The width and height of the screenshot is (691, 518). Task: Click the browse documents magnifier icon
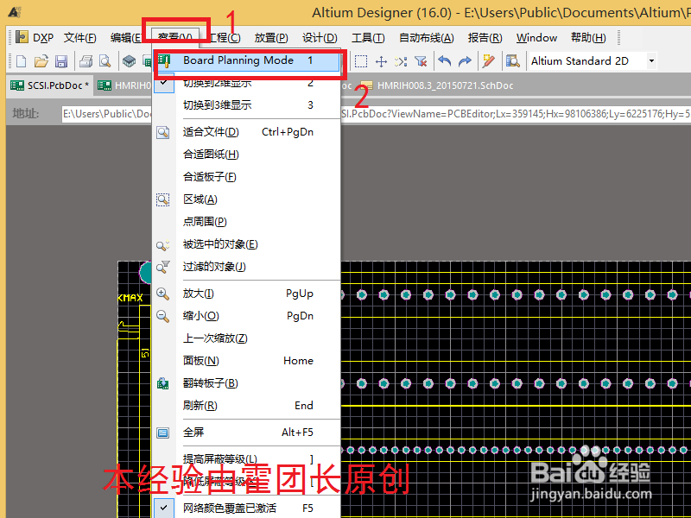pyautogui.click(x=512, y=61)
